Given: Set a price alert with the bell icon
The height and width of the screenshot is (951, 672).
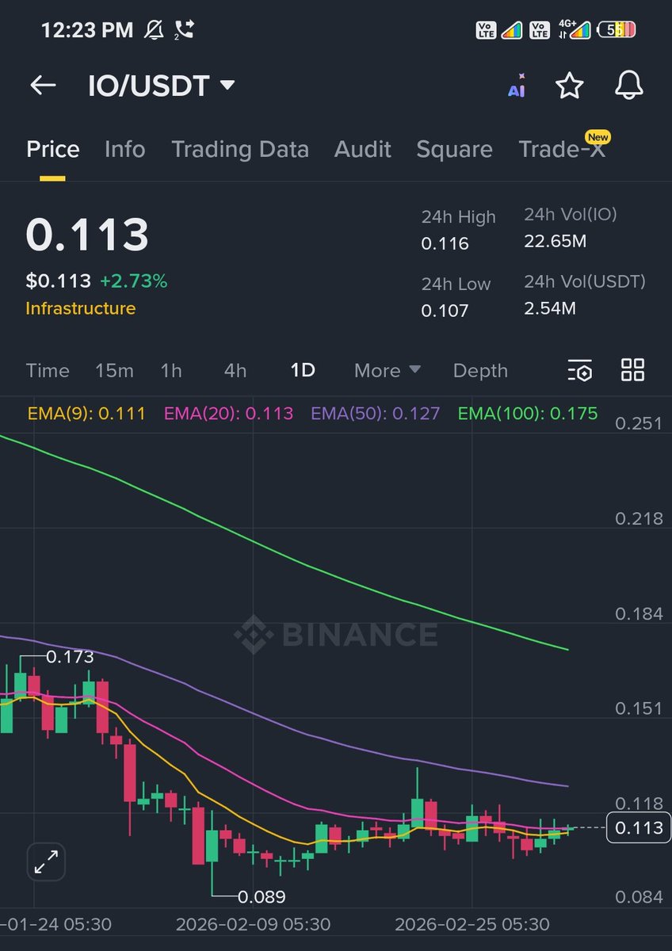Looking at the screenshot, I should [628, 86].
